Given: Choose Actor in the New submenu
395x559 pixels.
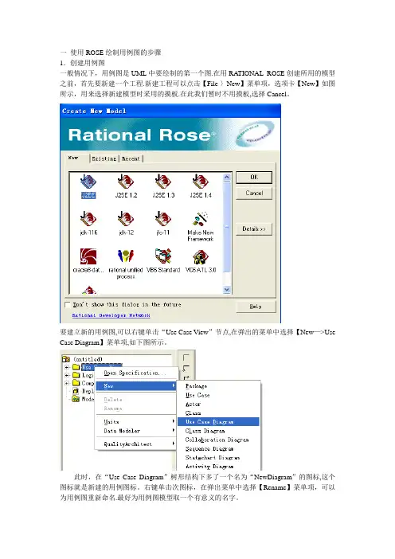Looking at the screenshot, I should 218,404.
